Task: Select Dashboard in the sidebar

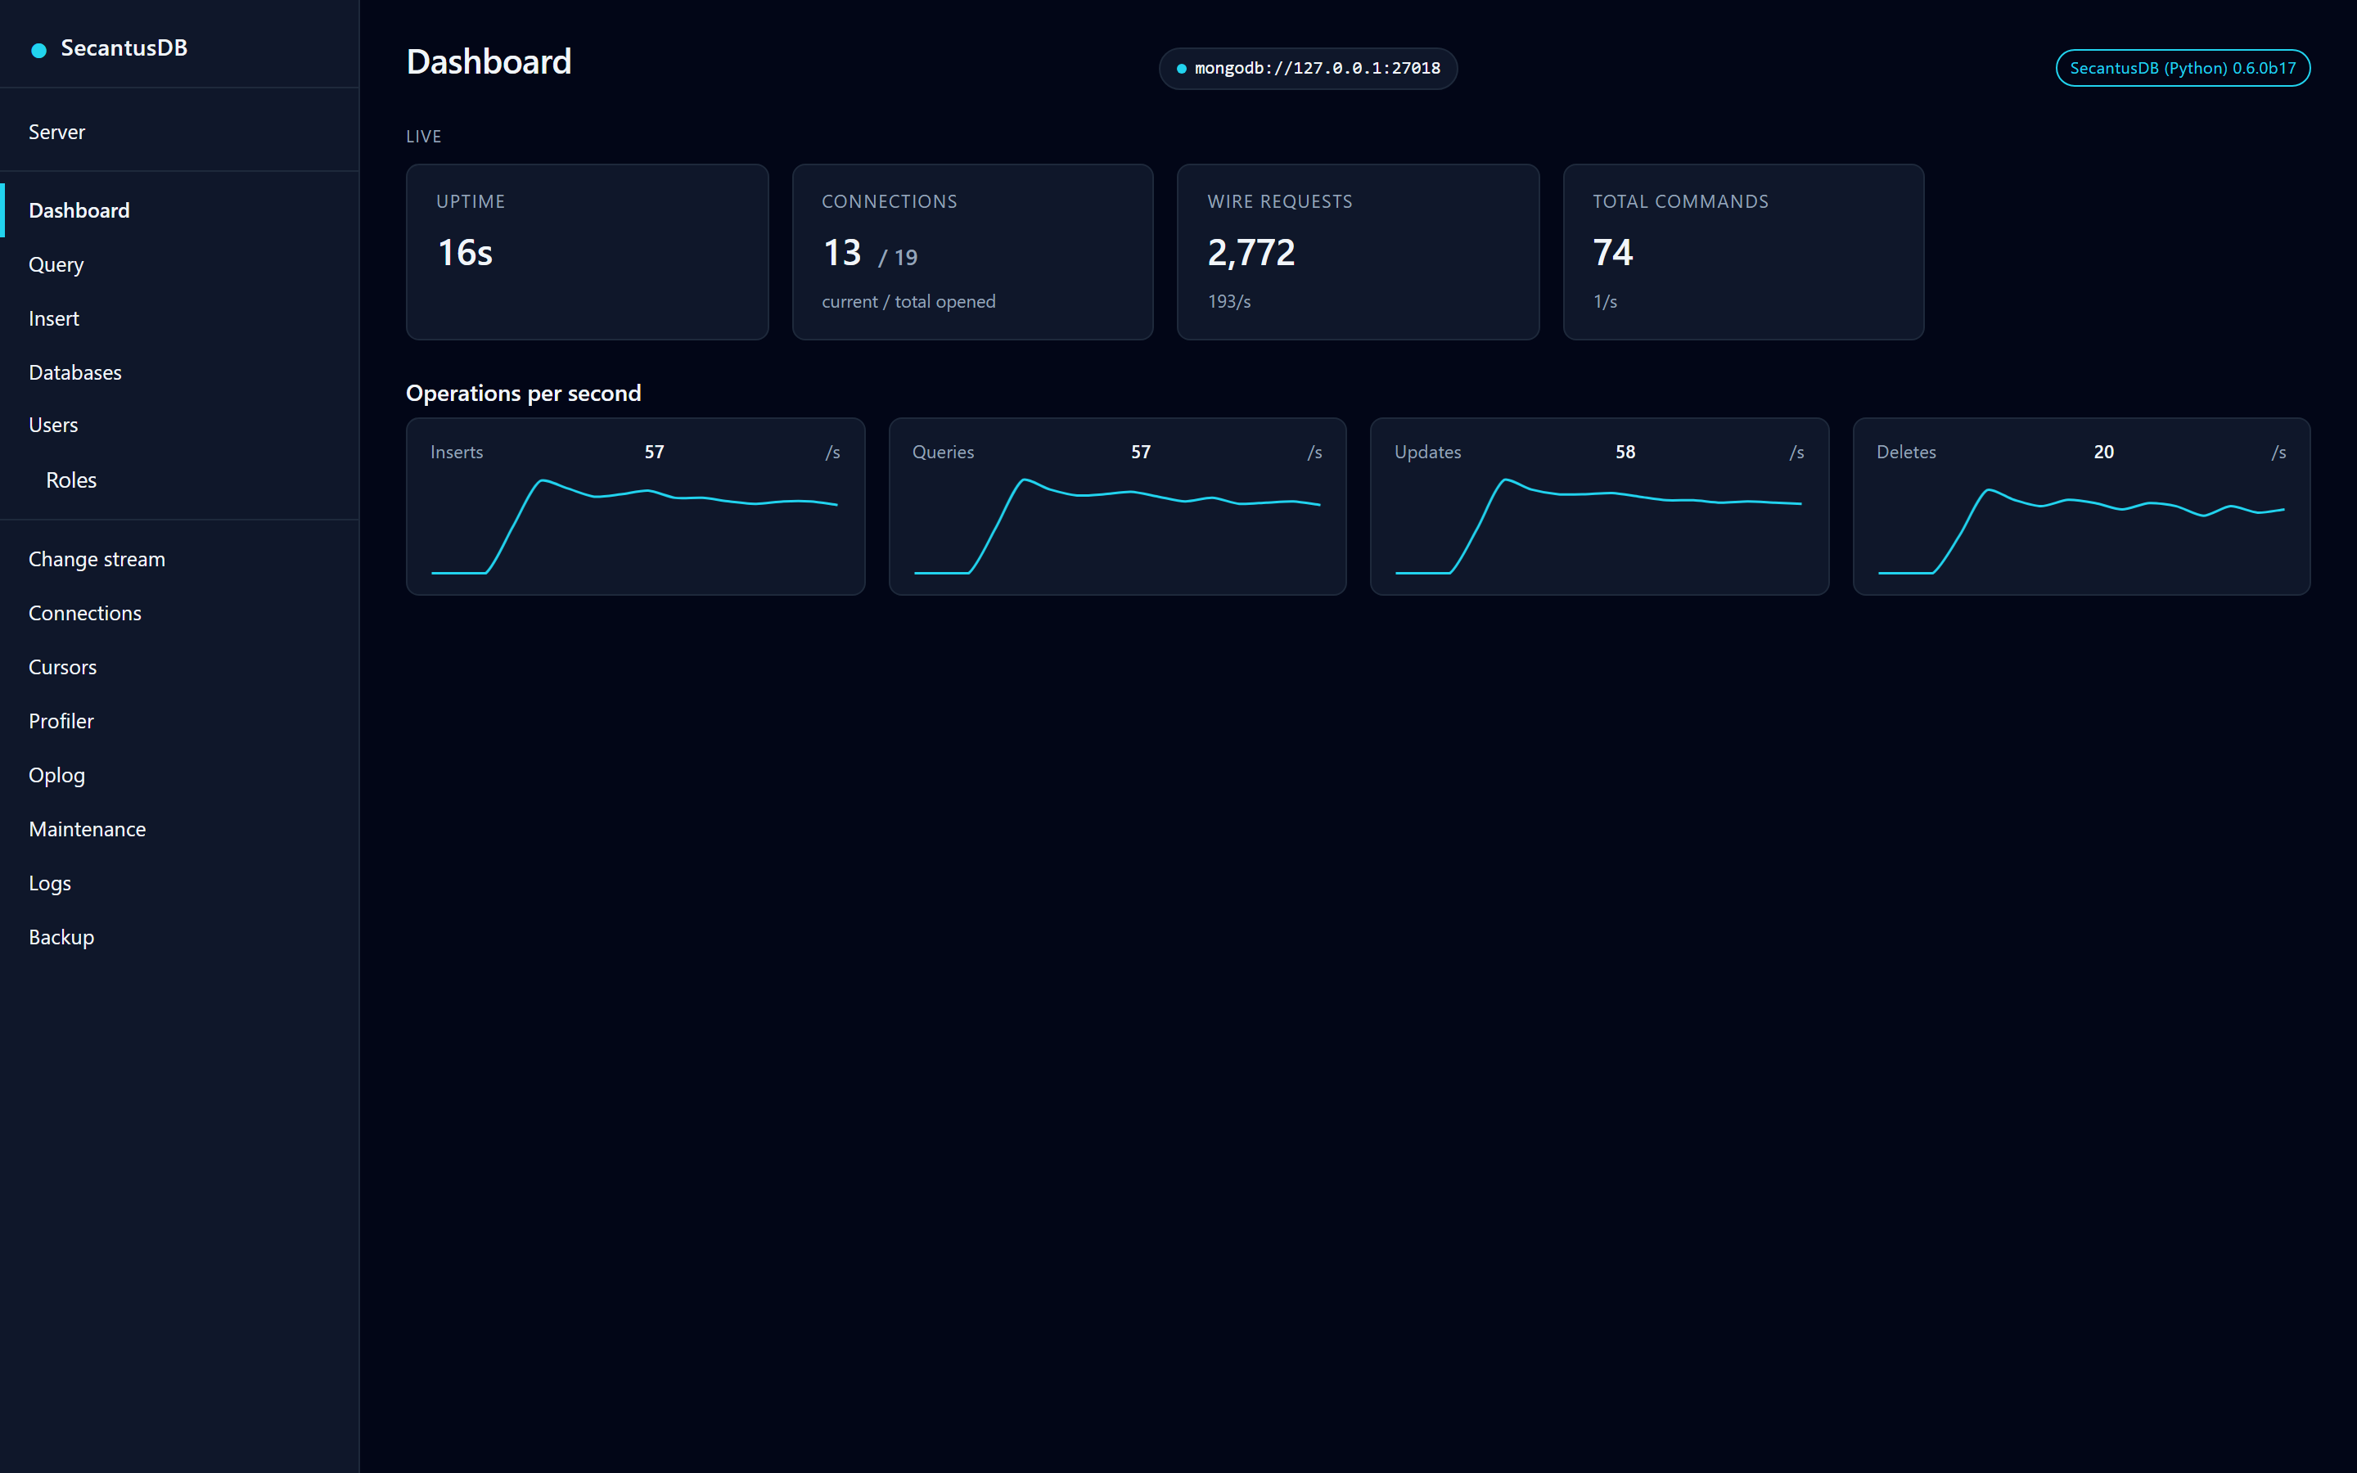Action: (179, 210)
